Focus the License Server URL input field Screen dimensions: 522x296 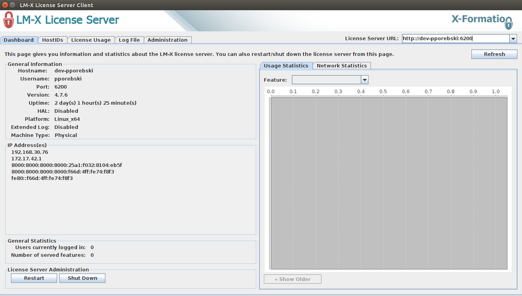[455, 39]
